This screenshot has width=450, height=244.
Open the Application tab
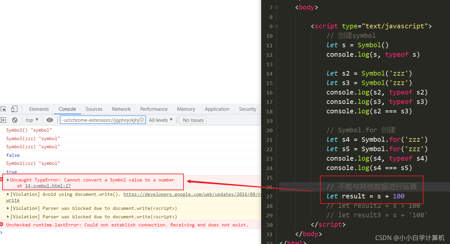point(217,109)
